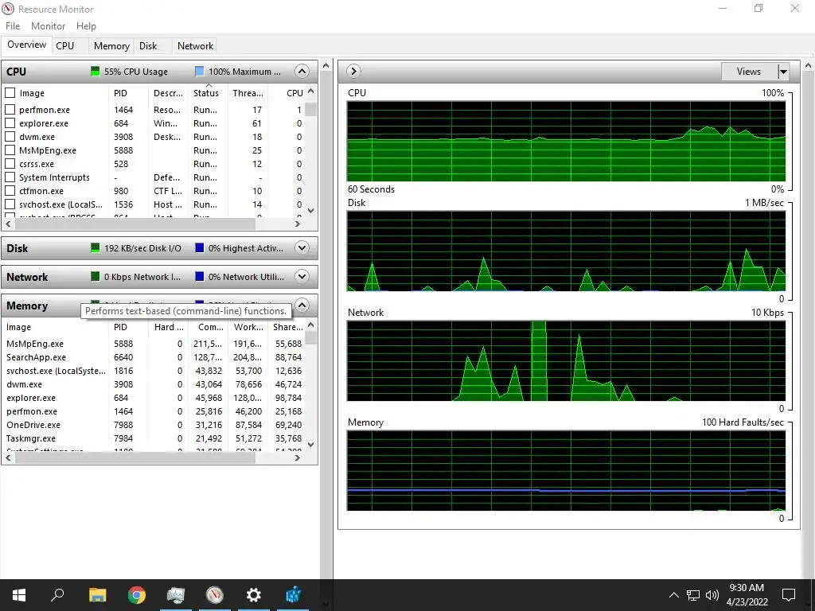Enable the MsMpEng.exe checkbox

point(10,150)
